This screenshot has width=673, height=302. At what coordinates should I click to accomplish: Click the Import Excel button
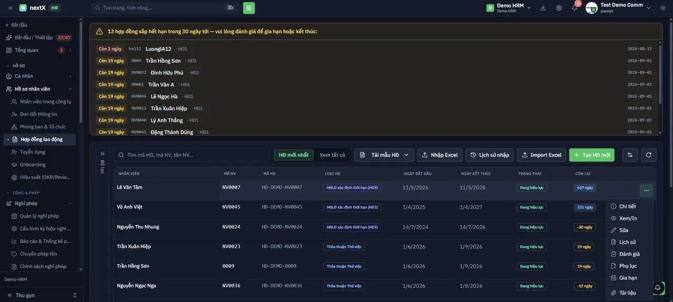pos(542,155)
